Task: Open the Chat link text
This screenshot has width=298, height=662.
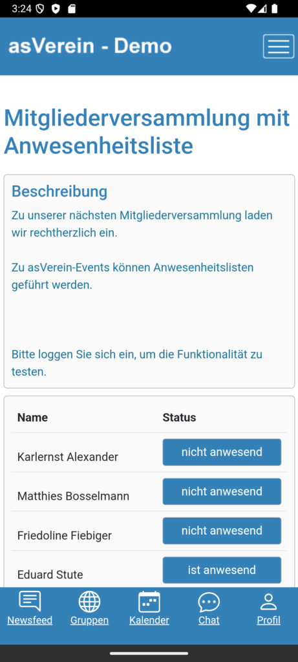Action: point(209,620)
